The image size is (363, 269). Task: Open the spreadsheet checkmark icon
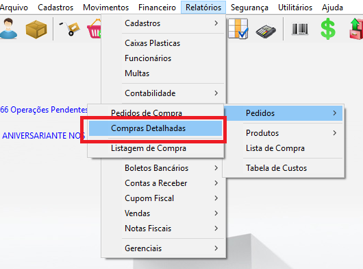(x=238, y=29)
